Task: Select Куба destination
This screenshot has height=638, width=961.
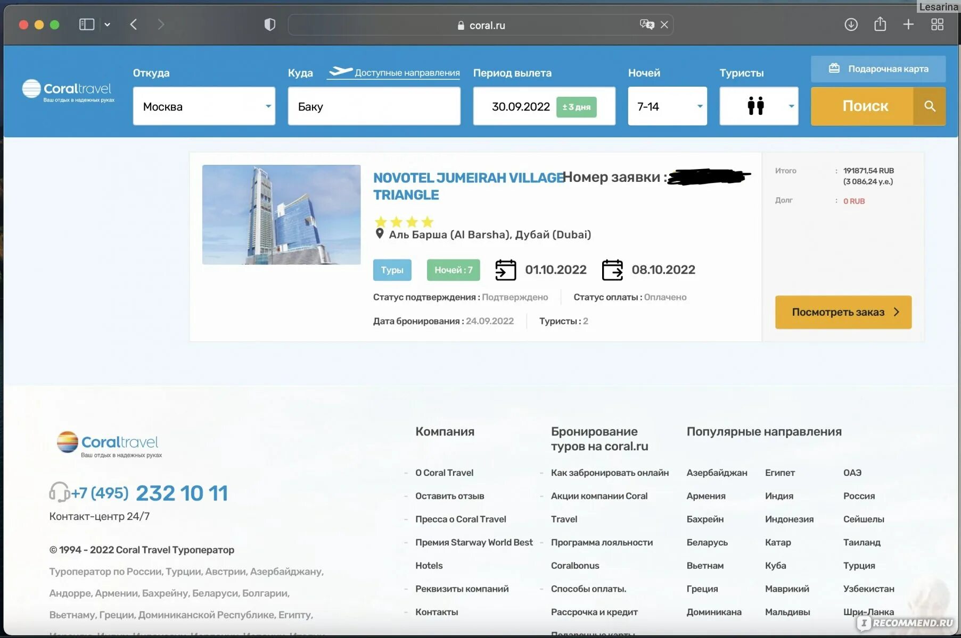Action: 775,566
